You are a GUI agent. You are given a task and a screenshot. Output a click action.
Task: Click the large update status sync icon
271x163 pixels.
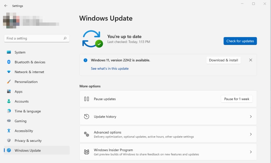(x=92, y=39)
